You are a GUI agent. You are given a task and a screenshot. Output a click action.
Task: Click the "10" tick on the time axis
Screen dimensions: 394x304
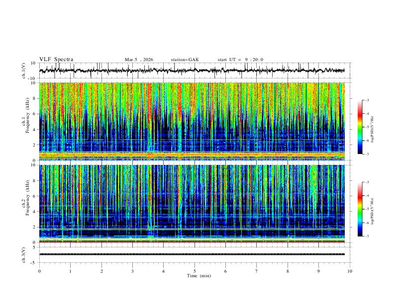coord(350,271)
